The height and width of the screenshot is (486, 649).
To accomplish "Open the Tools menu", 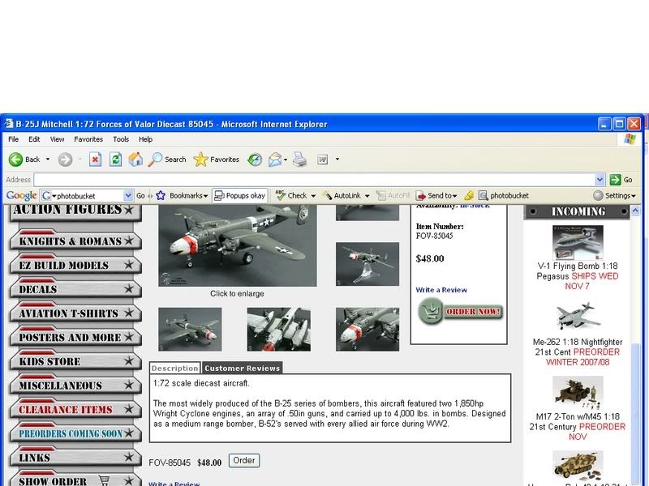I will (x=121, y=139).
